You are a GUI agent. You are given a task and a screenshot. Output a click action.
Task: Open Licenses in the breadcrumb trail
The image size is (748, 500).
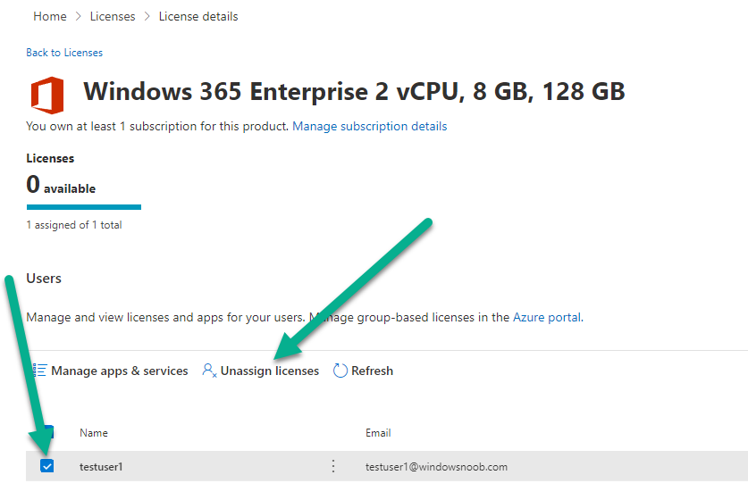pyautogui.click(x=113, y=17)
